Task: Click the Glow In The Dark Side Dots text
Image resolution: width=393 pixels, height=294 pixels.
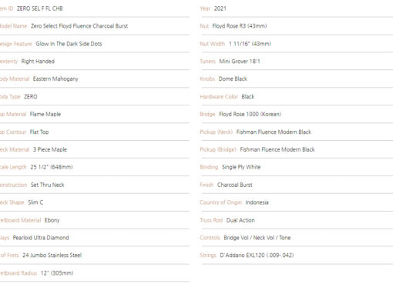Action: 69,44
